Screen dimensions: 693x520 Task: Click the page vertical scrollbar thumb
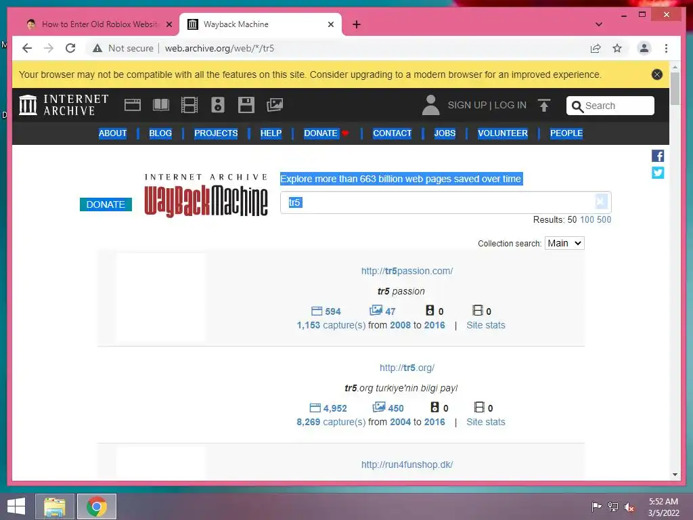[675, 89]
